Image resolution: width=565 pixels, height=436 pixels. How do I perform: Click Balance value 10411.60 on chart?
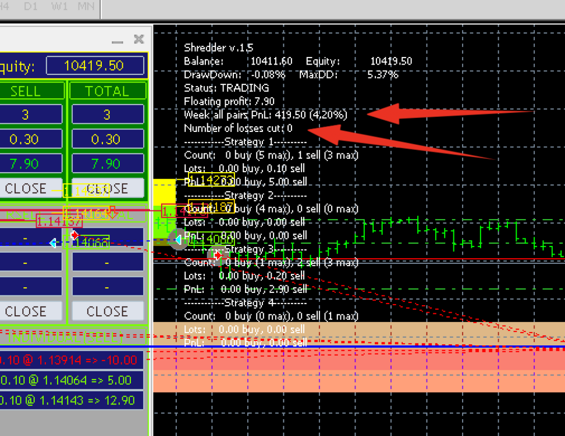271,61
